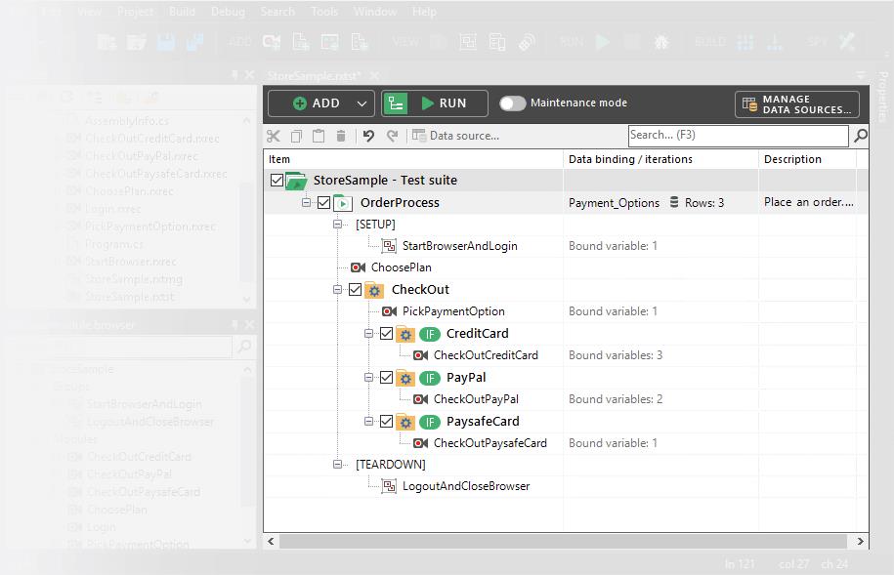Image resolution: width=894 pixels, height=575 pixels.
Task: Toggle Maintenance mode switch
Action: click(x=512, y=103)
